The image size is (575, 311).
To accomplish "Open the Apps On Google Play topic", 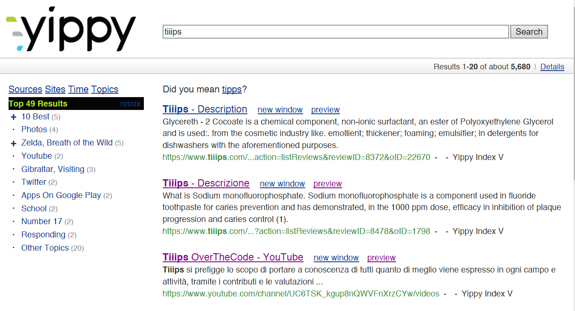I will pos(61,195).
